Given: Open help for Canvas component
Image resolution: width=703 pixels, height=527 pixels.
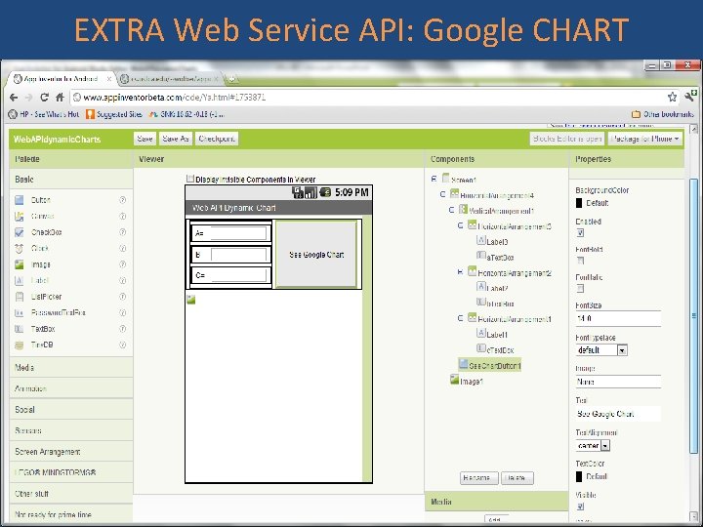Looking at the screenshot, I should 122,216.
